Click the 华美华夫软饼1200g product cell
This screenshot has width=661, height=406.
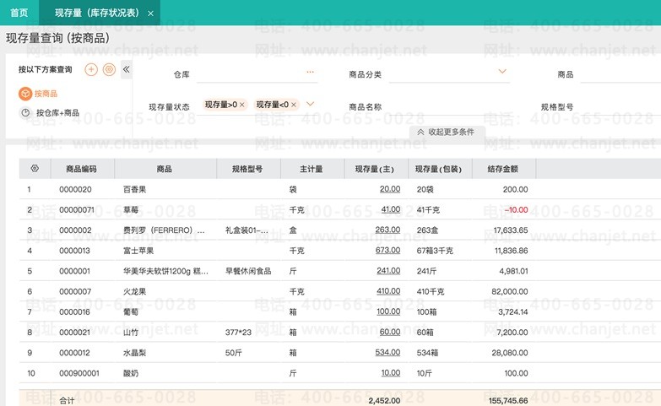tap(165, 271)
